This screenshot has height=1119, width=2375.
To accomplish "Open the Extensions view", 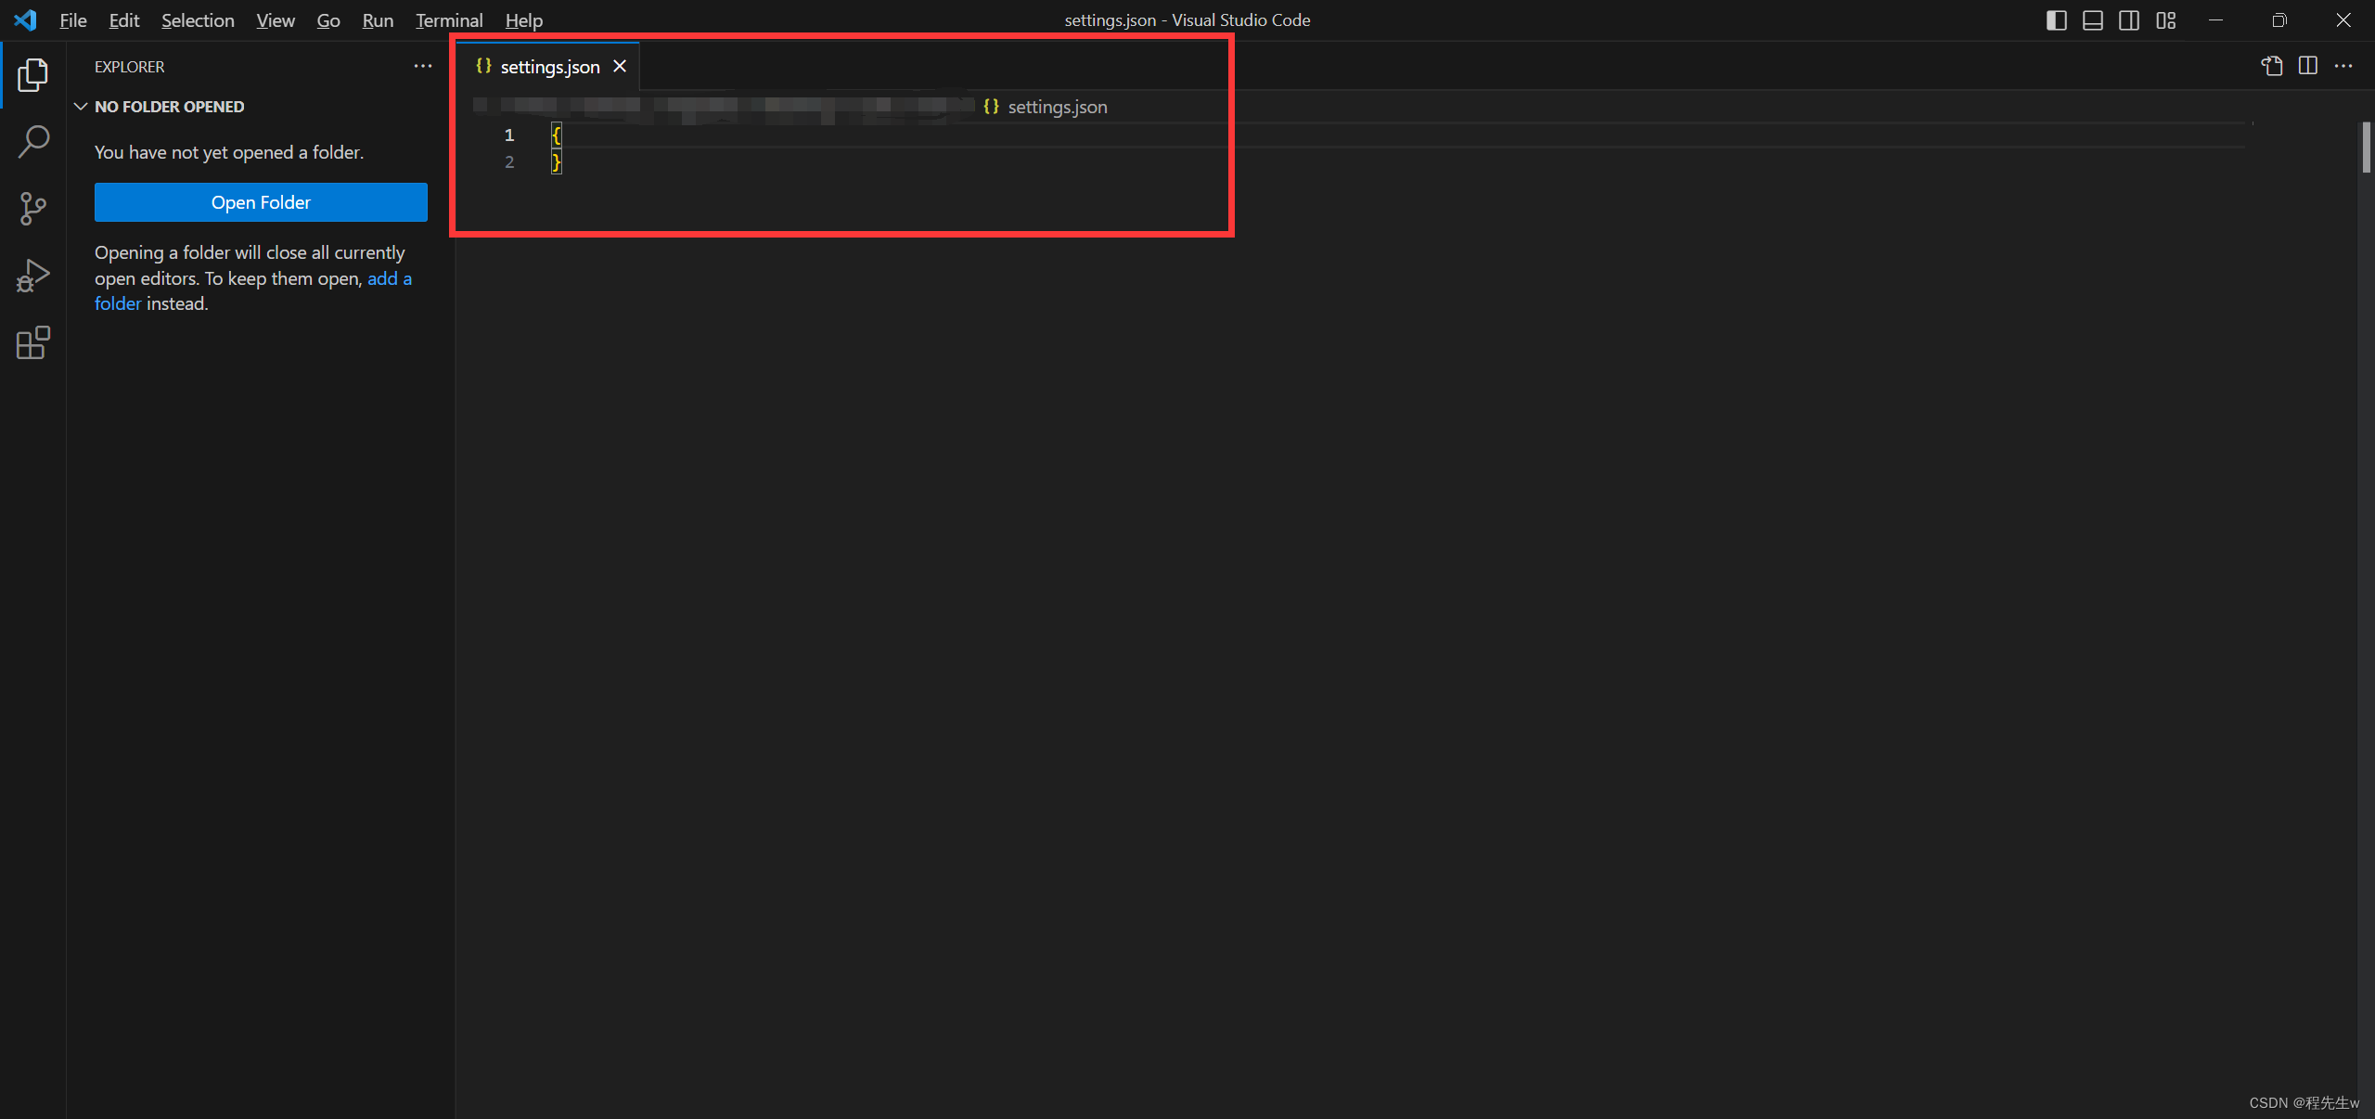I will tap(32, 342).
